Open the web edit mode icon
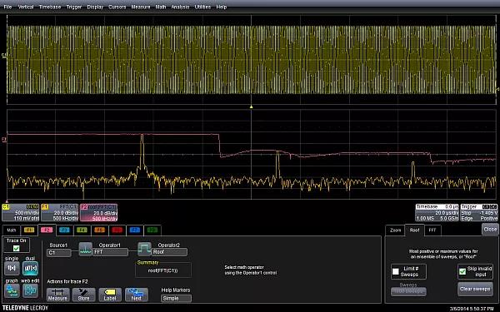Screen dimensions: 500x312 (30, 290)
